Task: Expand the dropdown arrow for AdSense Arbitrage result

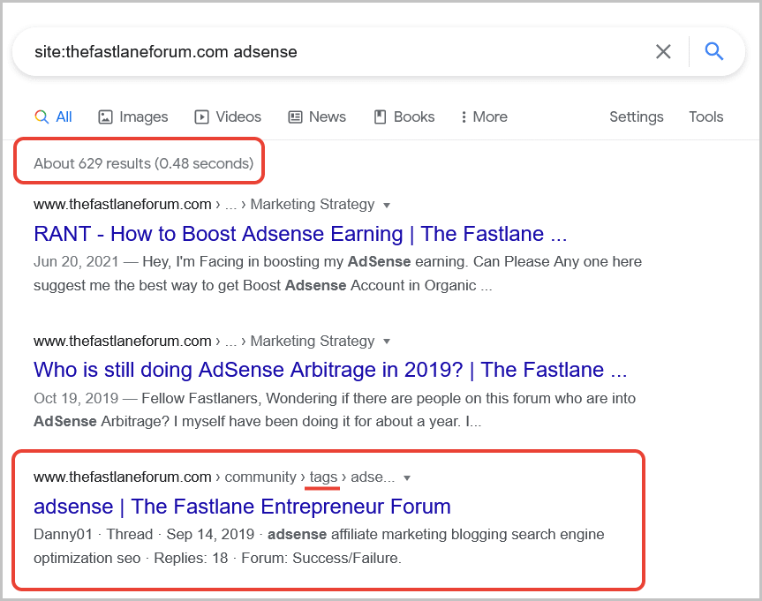Action: point(387,342)
